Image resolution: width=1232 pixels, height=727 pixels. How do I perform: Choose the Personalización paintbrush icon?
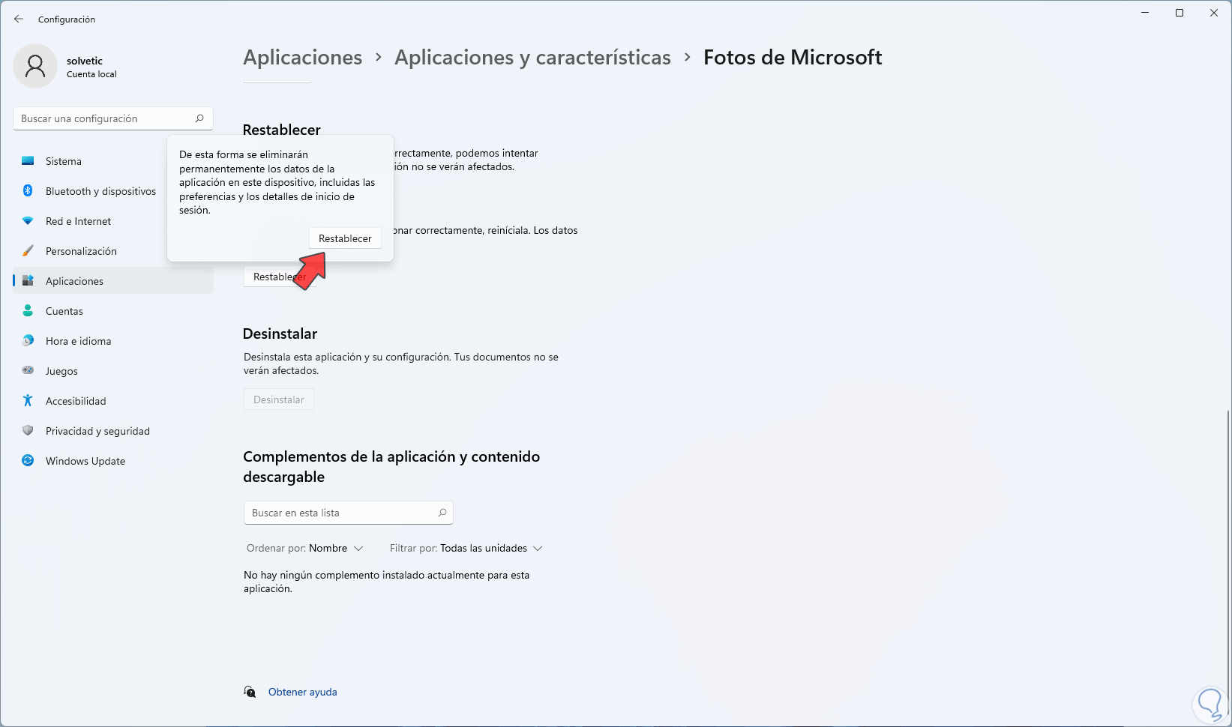(x=28, y=251)
